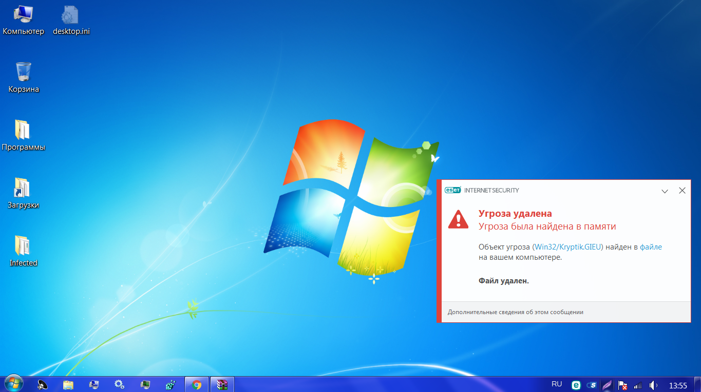Click the RU language indicator
The image size is (701, 392).
557,384
